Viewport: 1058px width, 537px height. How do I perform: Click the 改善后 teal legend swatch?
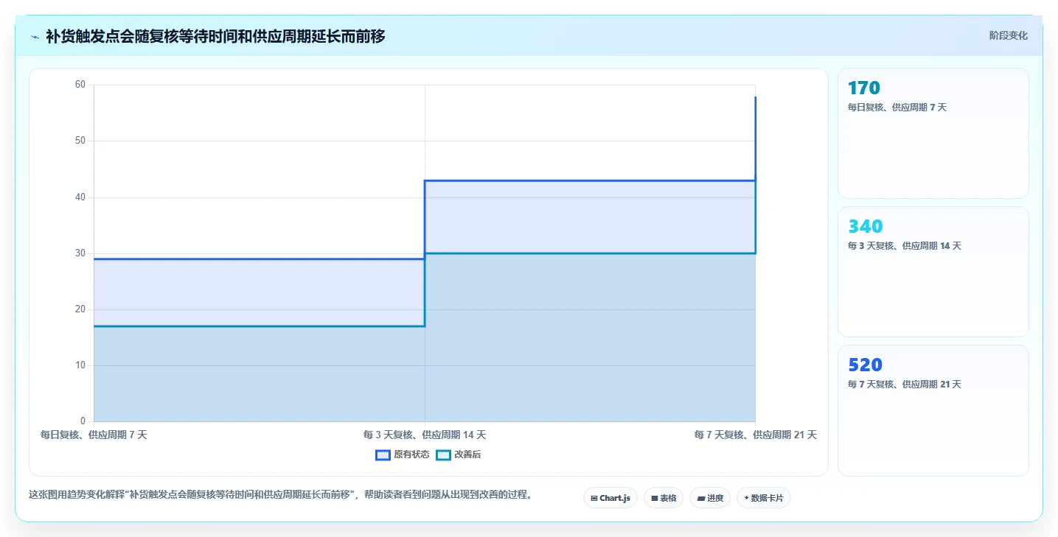[443, 454]
